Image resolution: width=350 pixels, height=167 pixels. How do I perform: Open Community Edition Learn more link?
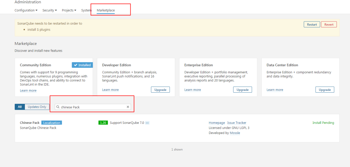(x=28, y=91)
